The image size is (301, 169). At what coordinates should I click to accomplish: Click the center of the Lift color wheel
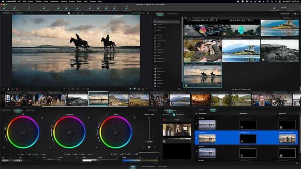pos(23,133)
